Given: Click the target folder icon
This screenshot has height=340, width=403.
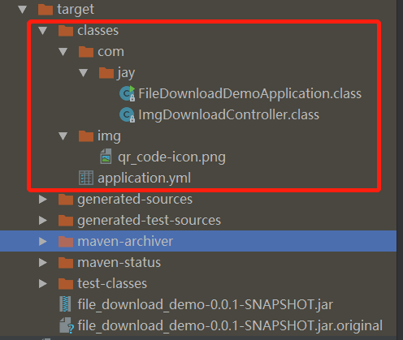Looking at the screenshot, I should click(x=45, y=10).
